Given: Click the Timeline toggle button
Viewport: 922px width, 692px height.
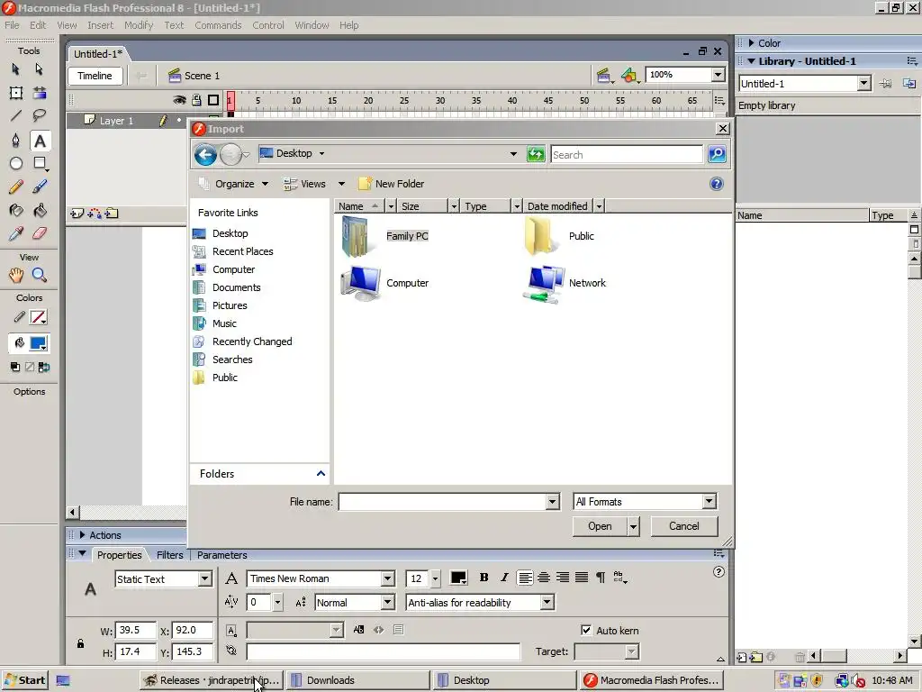Looking at the screenshot, I should coord(95,76).
